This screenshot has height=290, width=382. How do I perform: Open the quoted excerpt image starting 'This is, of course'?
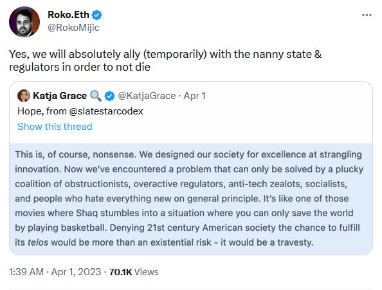pos(191,199)
